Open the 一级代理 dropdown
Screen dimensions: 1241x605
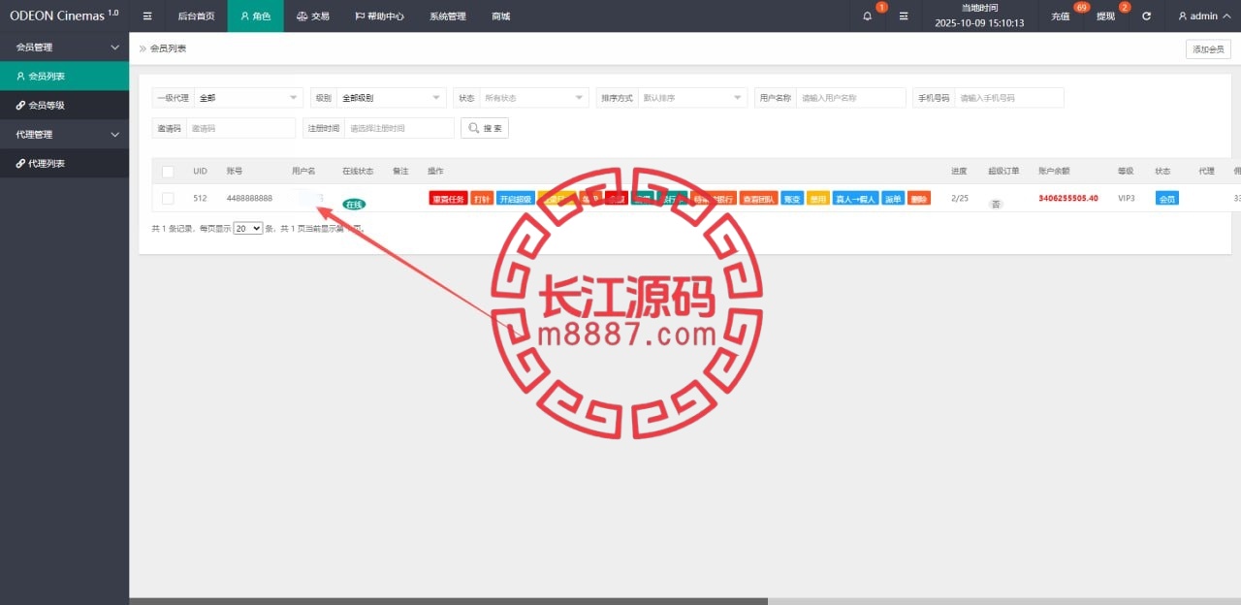(x=249, y=98)
